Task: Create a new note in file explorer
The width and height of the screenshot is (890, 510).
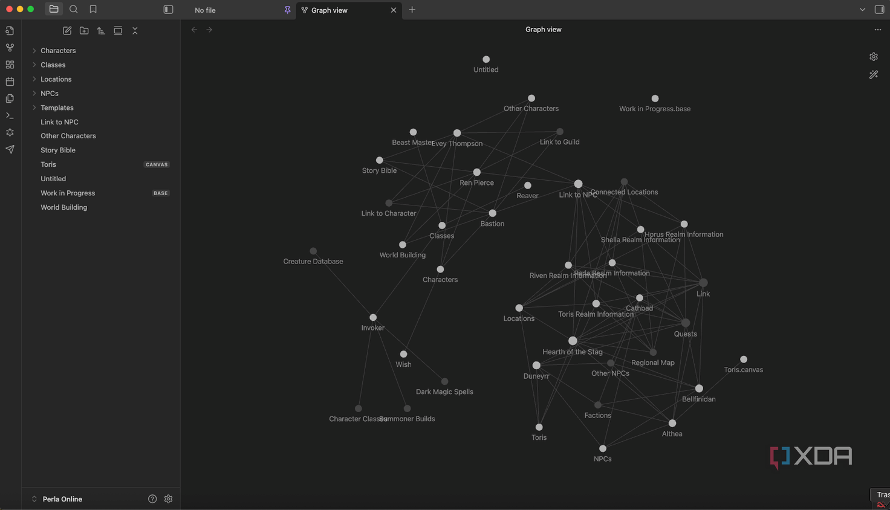Action: click(x=67, y=31)
